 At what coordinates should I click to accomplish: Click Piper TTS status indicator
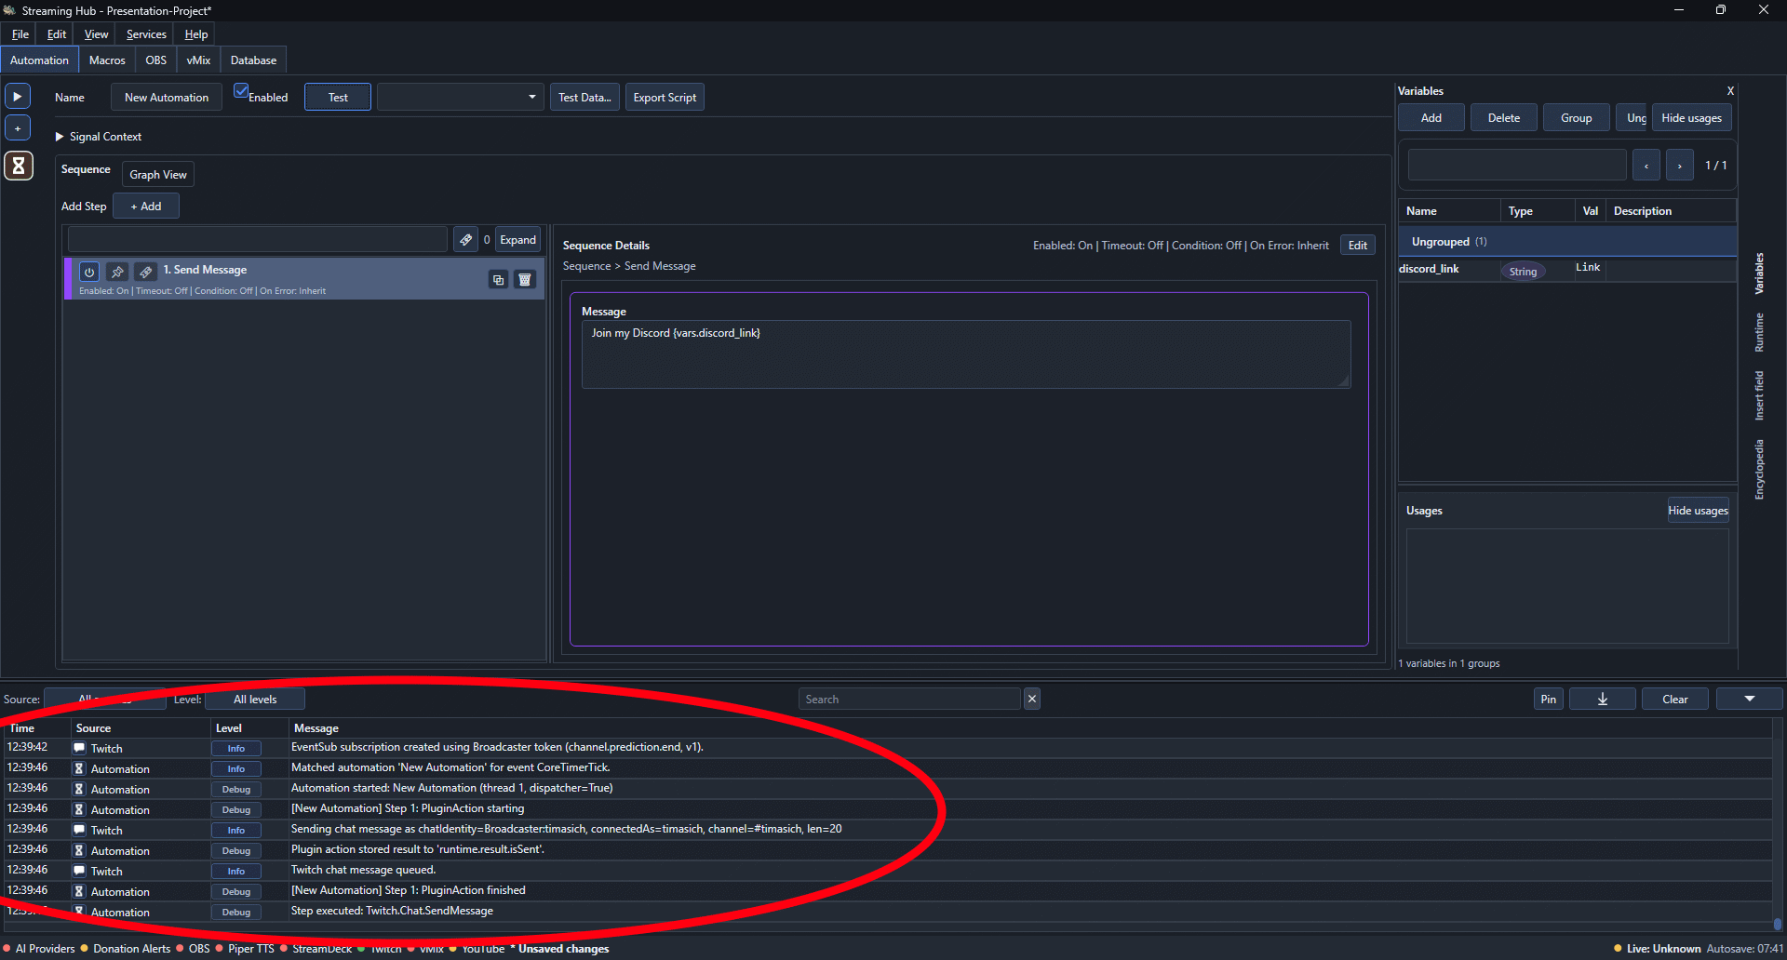[x=246, y=949]
